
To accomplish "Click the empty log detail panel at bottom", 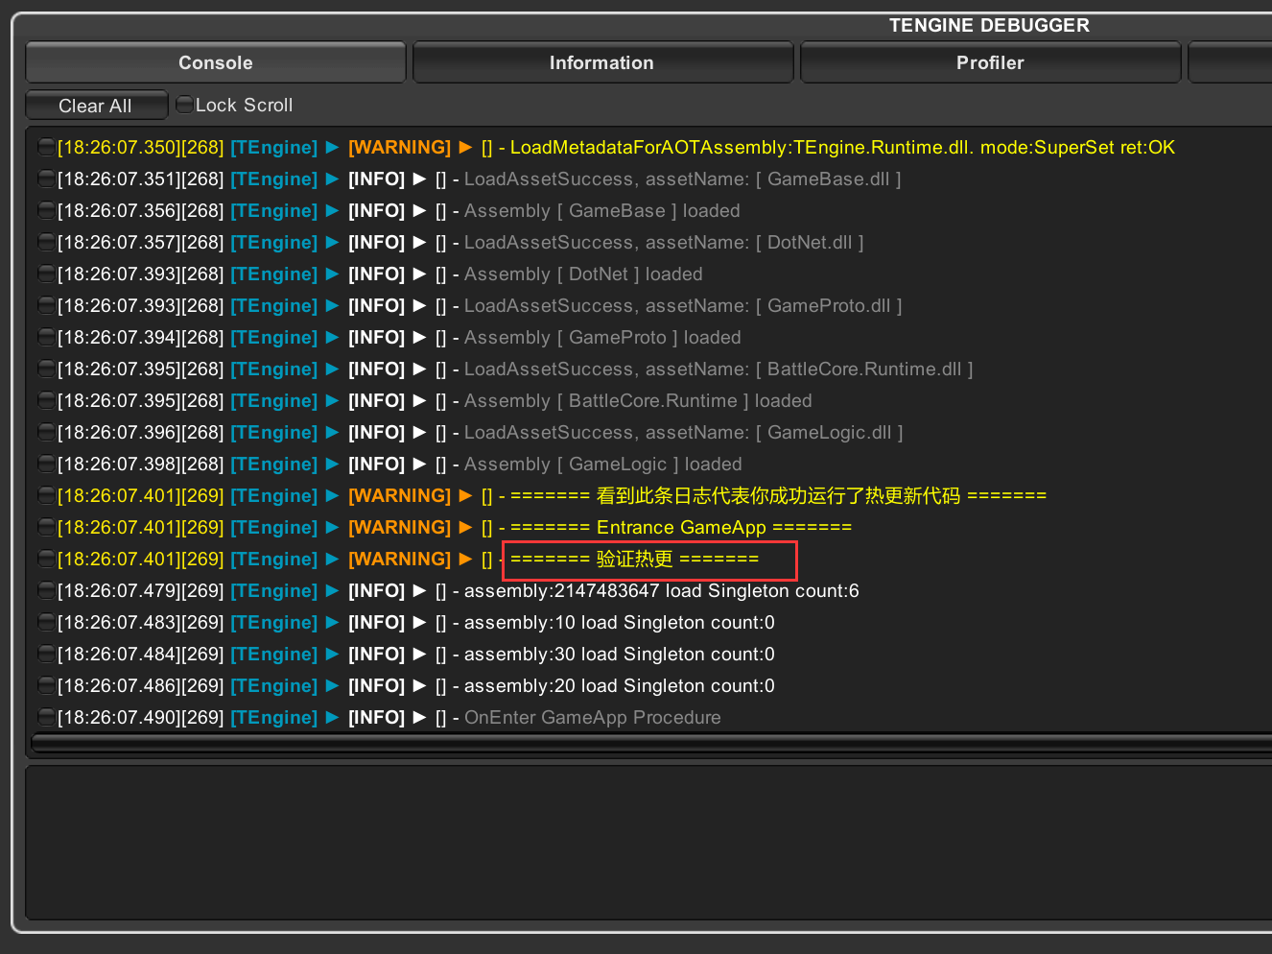I will [650, 842].
